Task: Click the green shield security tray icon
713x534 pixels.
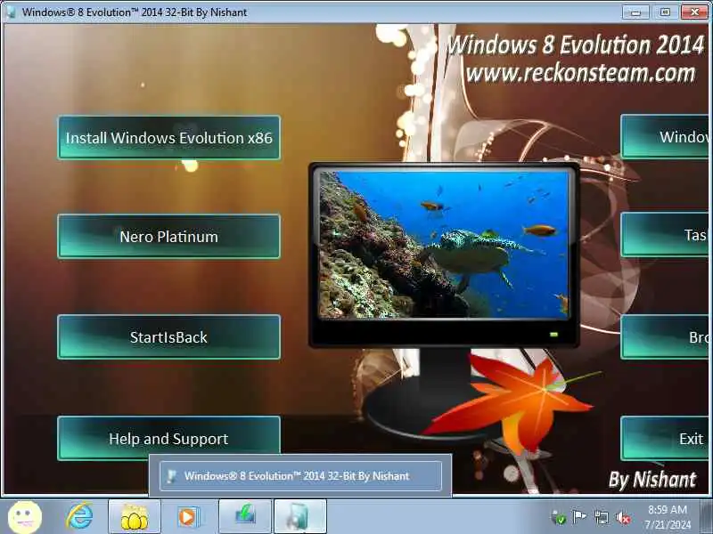Action: 558,518
